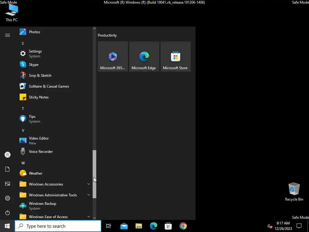Viewport: 309px width, 232px height.
Task: Launch Google Chrome from the taskbar
Action: (183, 226)
